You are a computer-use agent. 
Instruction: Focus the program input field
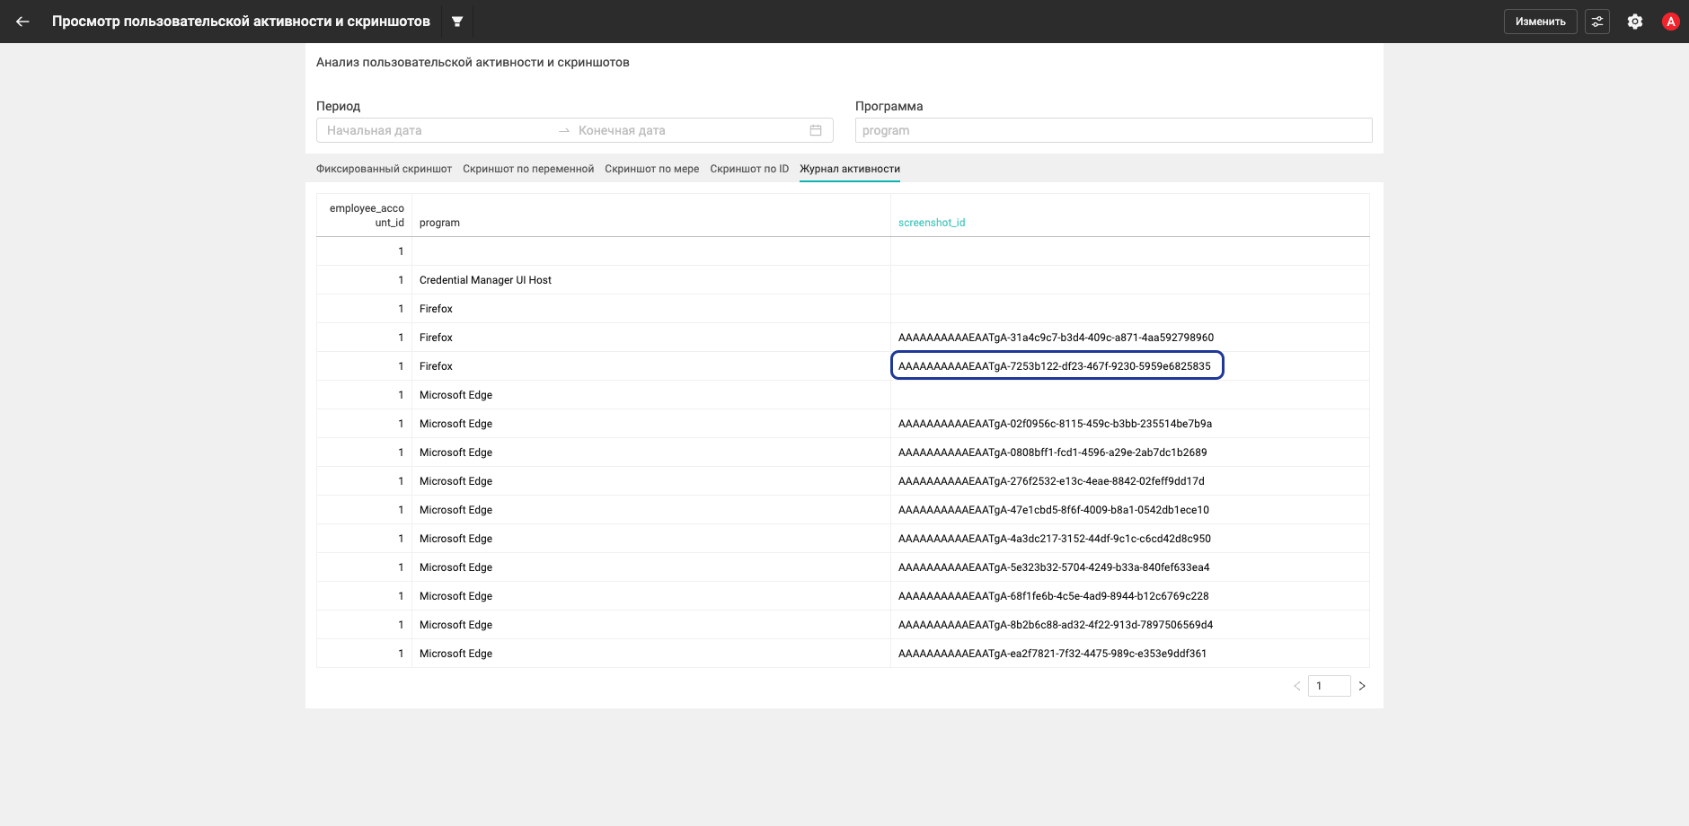click(x=1114, y=130)
